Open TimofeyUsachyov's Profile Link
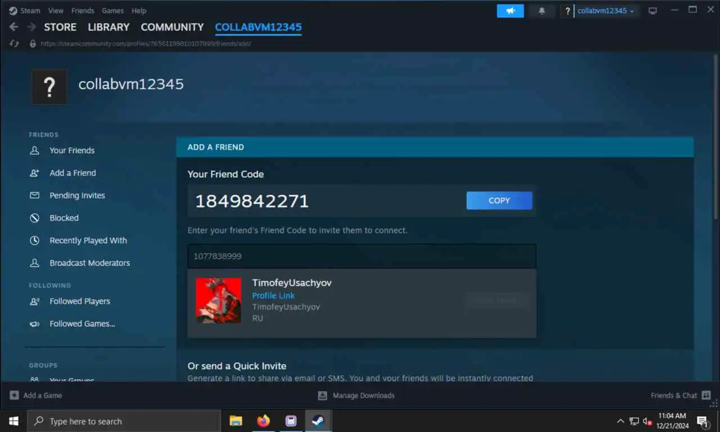The width and height of the screenshot is (720, 432). tap(273, 295)
